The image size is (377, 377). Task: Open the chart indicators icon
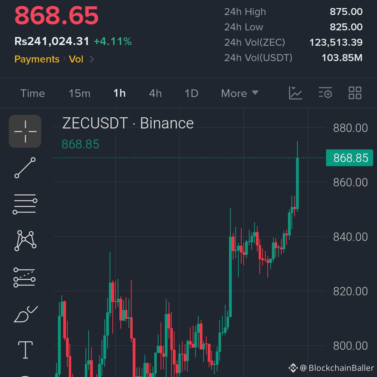tap(295, 93)
